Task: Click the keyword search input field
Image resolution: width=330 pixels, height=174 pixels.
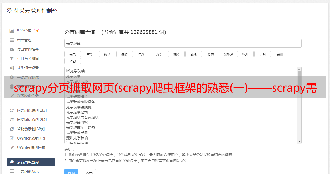Action: coord(183,43)
